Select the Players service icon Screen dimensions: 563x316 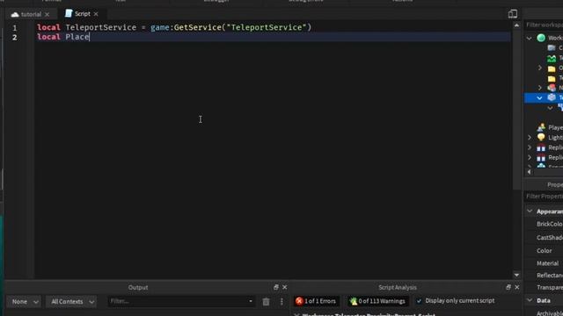(541, 127)
